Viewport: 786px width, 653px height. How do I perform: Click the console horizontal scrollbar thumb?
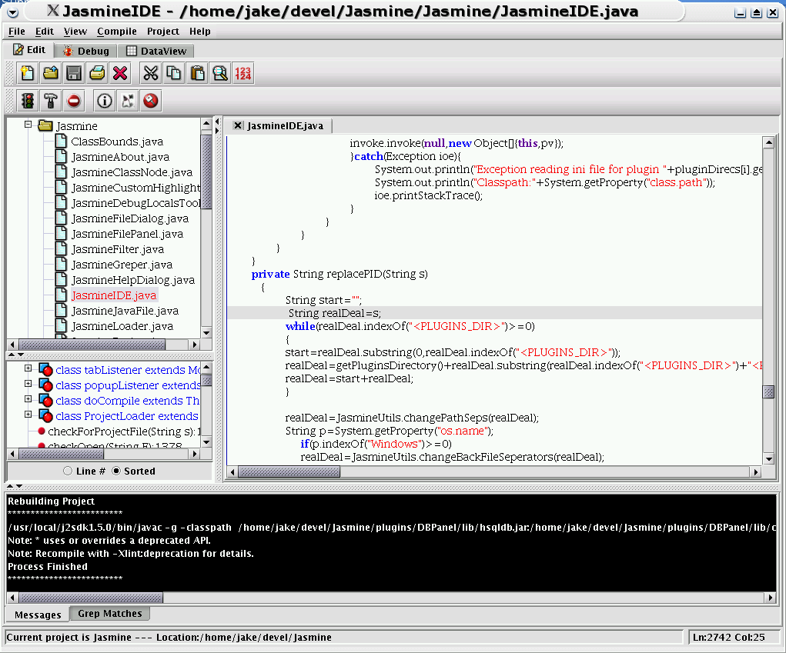tap(91, 598)
